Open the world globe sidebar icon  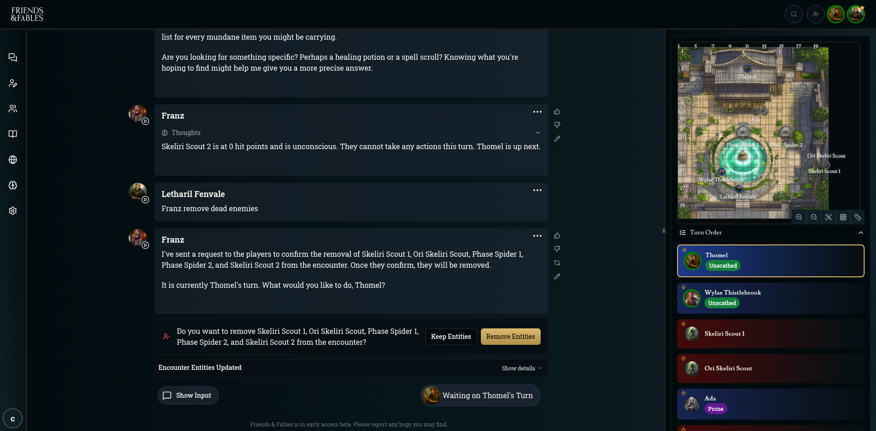point(13,160)
